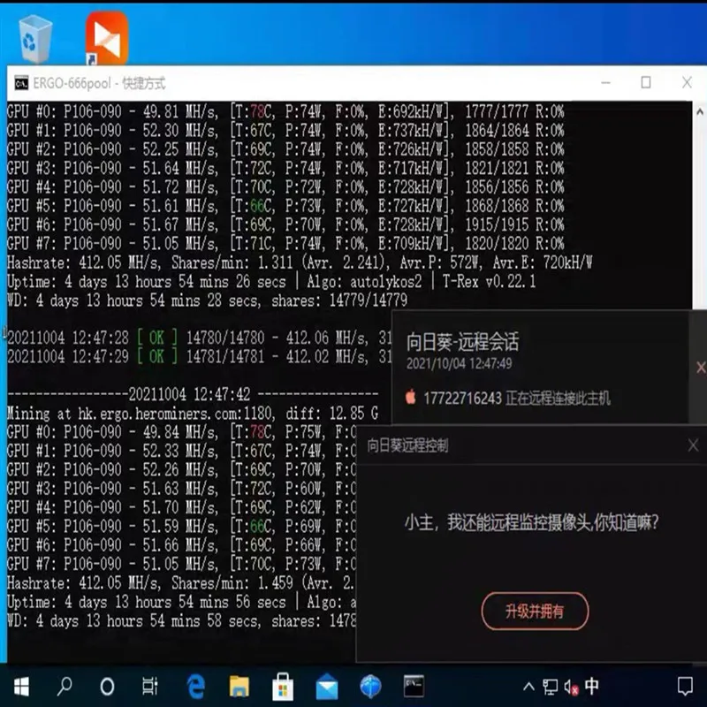
Task: Click the muted volume tray icon
Action: 571,686
